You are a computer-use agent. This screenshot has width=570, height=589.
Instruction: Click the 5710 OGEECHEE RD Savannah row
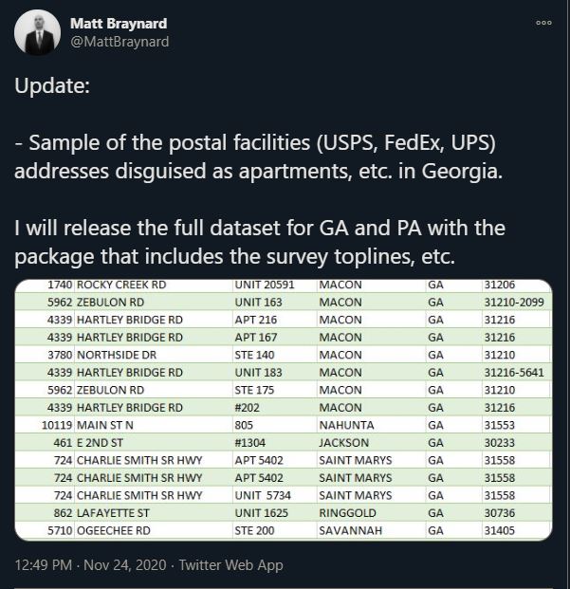pos(284,531)
